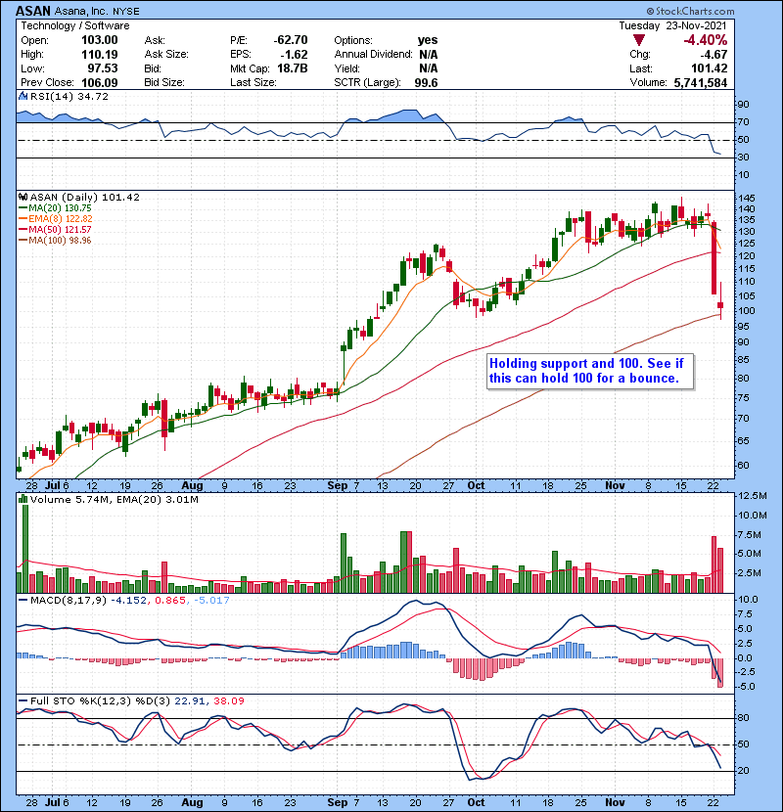Click the percent change -4.40%
This screenshot has width=783, height=812.
[706, 40]
